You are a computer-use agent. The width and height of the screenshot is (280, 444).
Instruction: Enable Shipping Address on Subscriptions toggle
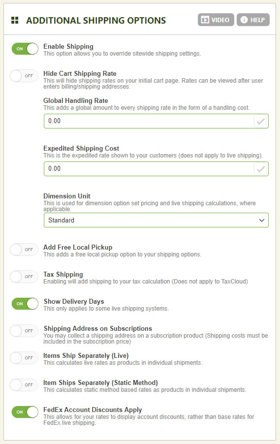coord(24,331)
